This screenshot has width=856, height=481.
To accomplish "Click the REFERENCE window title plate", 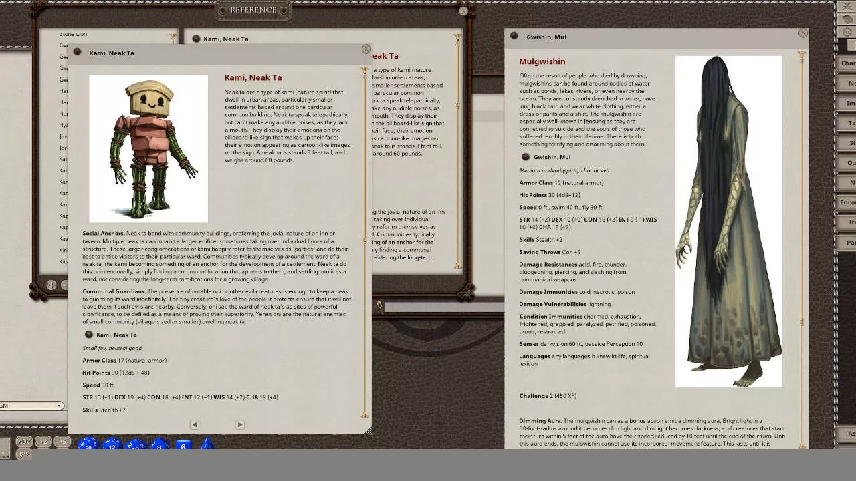I will (253, 10).
